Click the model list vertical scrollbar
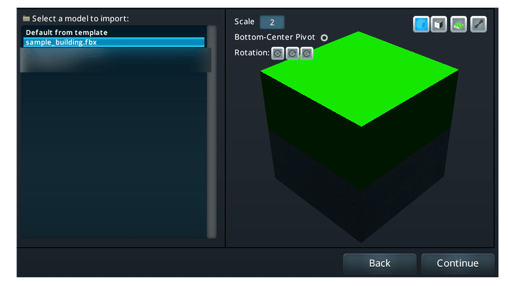 coord(211,132)
